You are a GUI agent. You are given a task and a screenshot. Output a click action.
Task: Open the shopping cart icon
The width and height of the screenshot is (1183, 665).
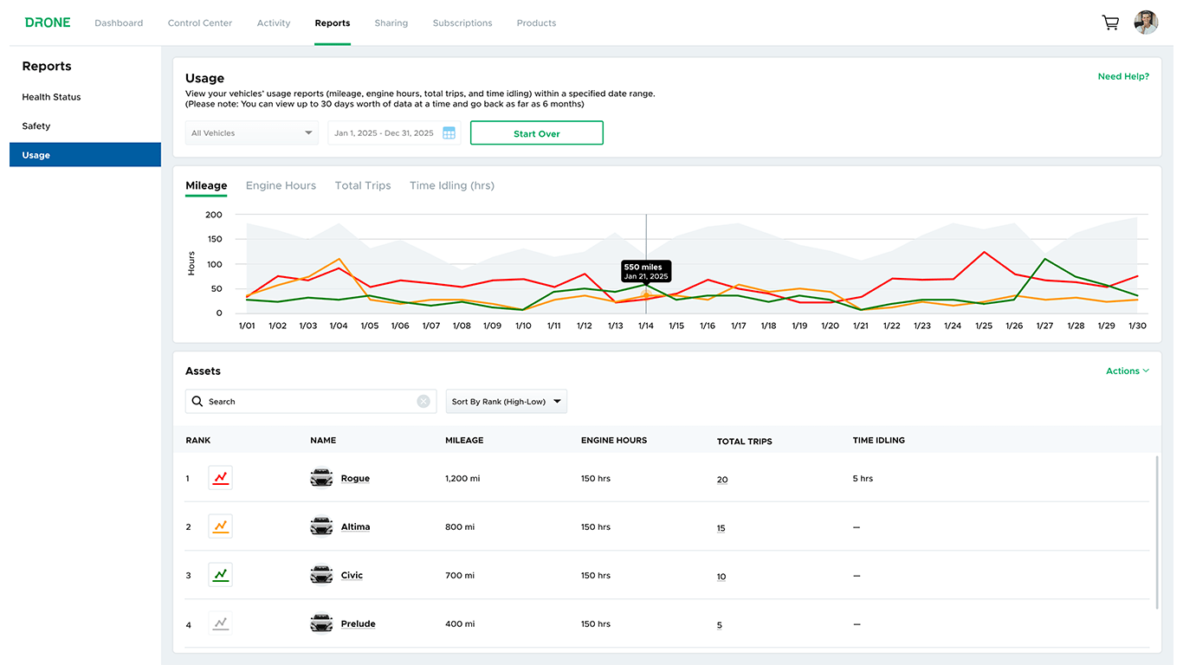[1110, 23]
